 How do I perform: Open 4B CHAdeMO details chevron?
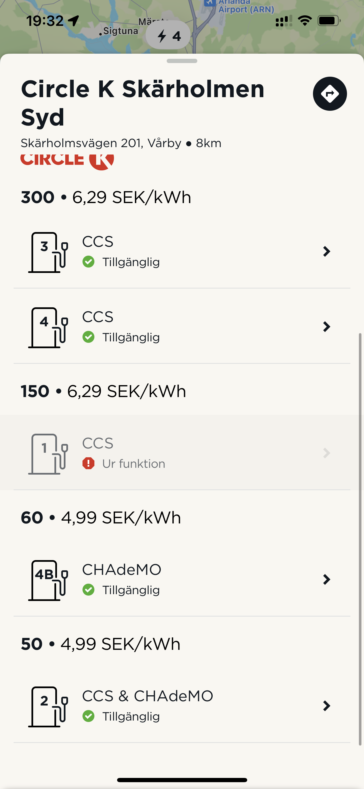pyautogui.click(x=326, y=579)
